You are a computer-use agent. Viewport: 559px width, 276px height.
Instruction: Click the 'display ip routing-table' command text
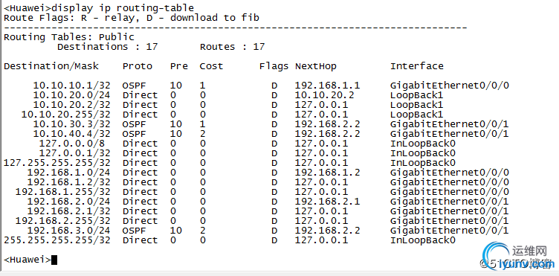[x=123, y=7]
